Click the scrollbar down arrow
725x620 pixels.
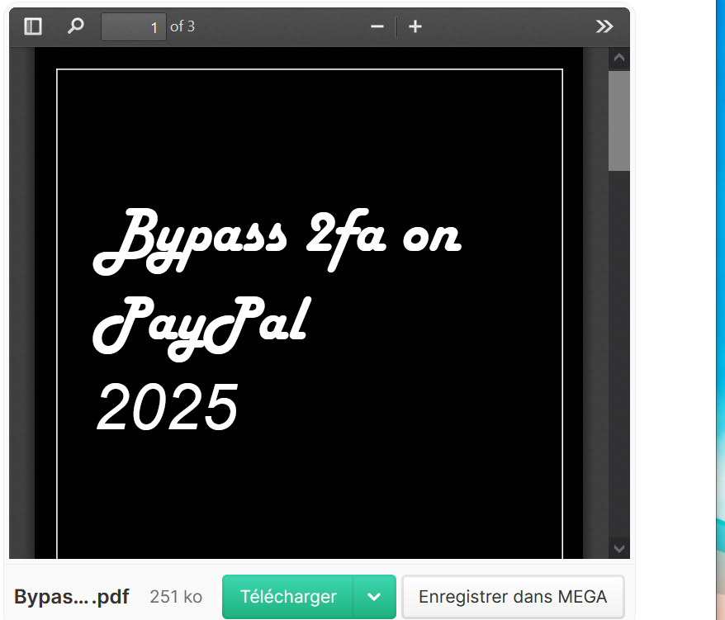pos(618,547)
